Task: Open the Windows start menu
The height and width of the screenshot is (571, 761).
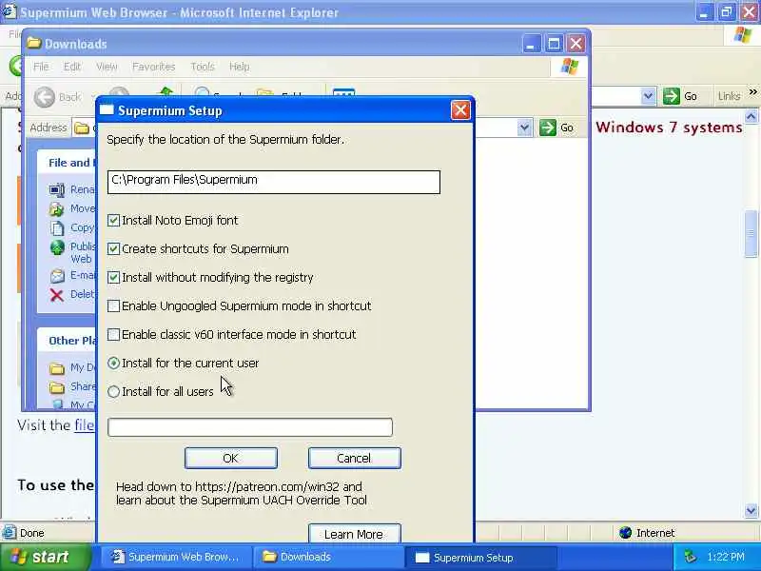Action: tap(46, 557)
